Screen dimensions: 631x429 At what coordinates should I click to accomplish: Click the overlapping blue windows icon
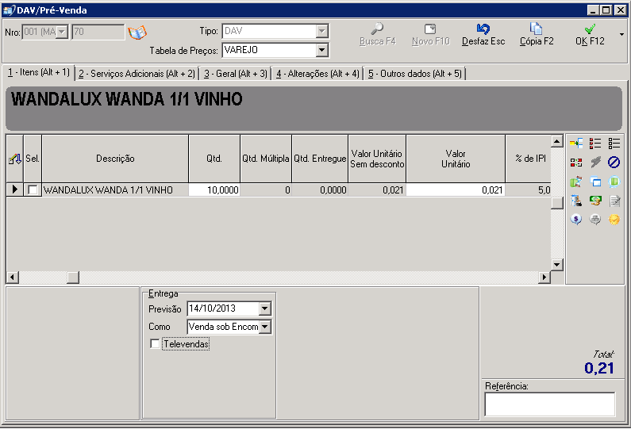[x=595, y=182]
